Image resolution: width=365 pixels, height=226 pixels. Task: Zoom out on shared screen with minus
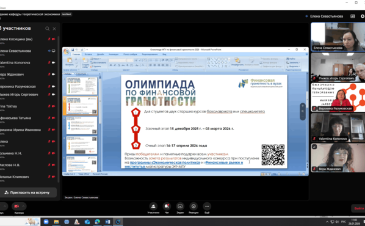[303, 117]
